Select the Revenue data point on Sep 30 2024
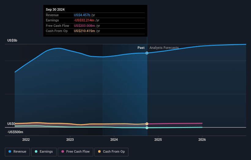The height and width of the screenshot is (160, 251). coord(147,53)
